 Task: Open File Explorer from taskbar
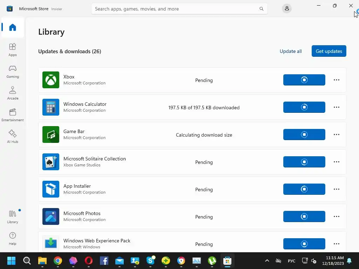(x=42, y=261)
